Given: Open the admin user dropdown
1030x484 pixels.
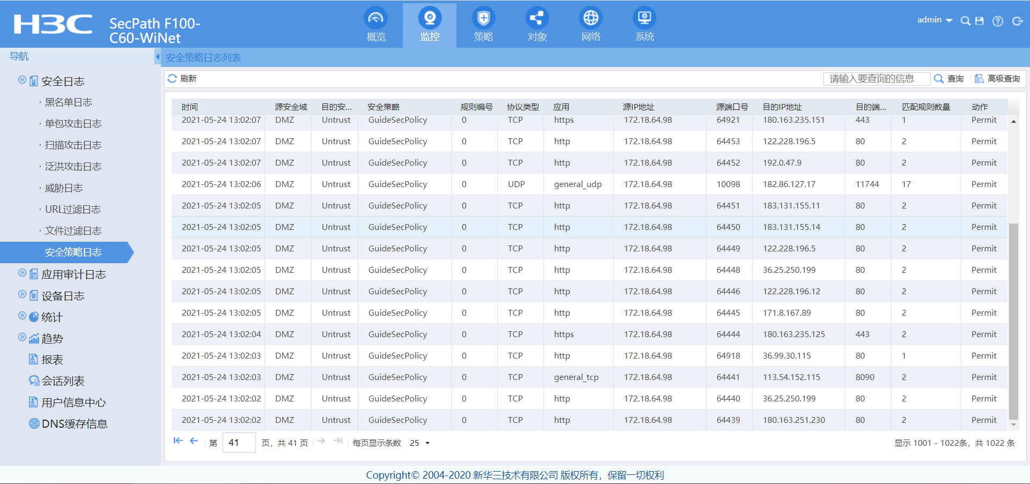Looking at the screenshot, I should (935, 20).
